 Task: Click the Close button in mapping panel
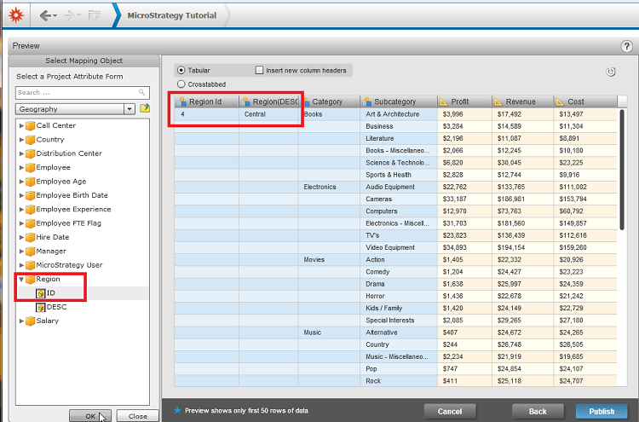pos(138,416)
